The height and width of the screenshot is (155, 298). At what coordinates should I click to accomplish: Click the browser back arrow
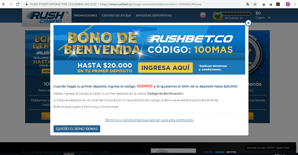point(3,4)
